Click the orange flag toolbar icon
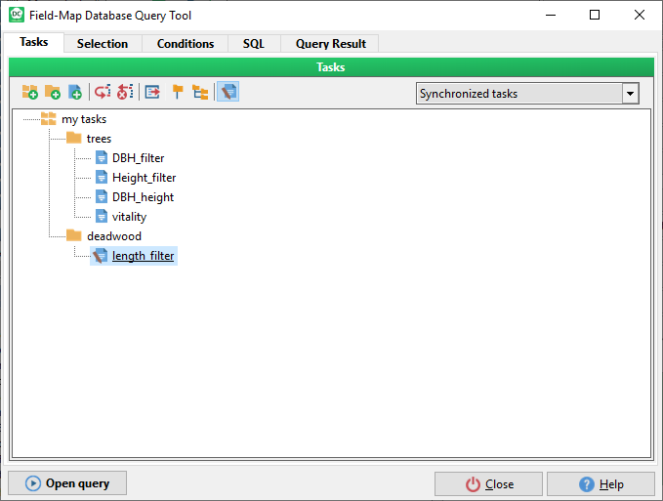 click(x=177, y=93)
